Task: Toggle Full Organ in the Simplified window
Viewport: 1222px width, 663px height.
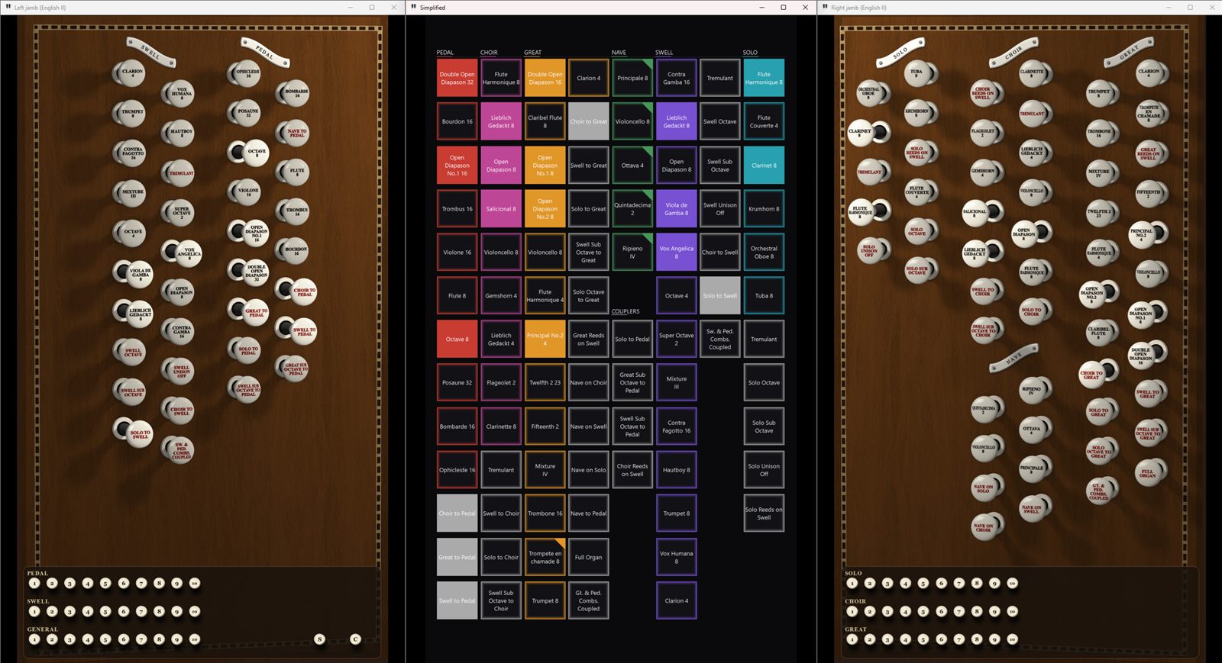Action: (x=588, y=557)
